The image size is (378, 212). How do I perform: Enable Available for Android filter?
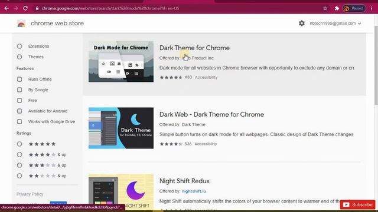(x=19, y=111)
